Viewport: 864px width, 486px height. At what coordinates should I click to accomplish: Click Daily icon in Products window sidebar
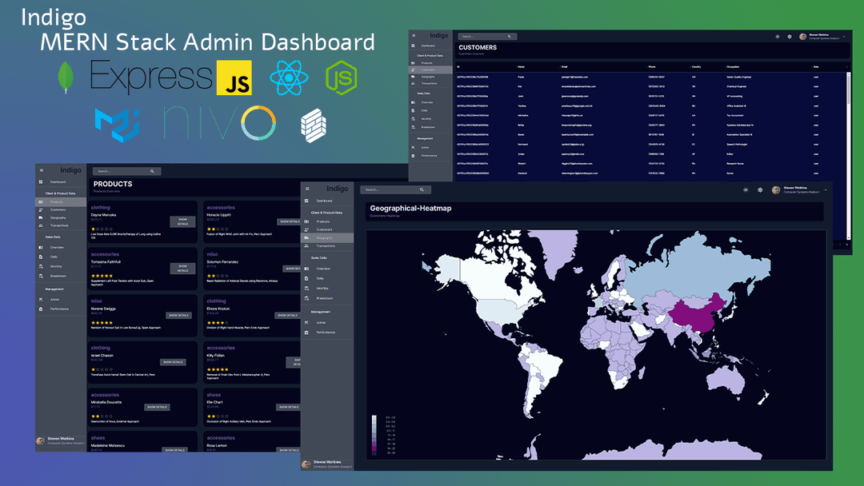[x=41, y=257]
